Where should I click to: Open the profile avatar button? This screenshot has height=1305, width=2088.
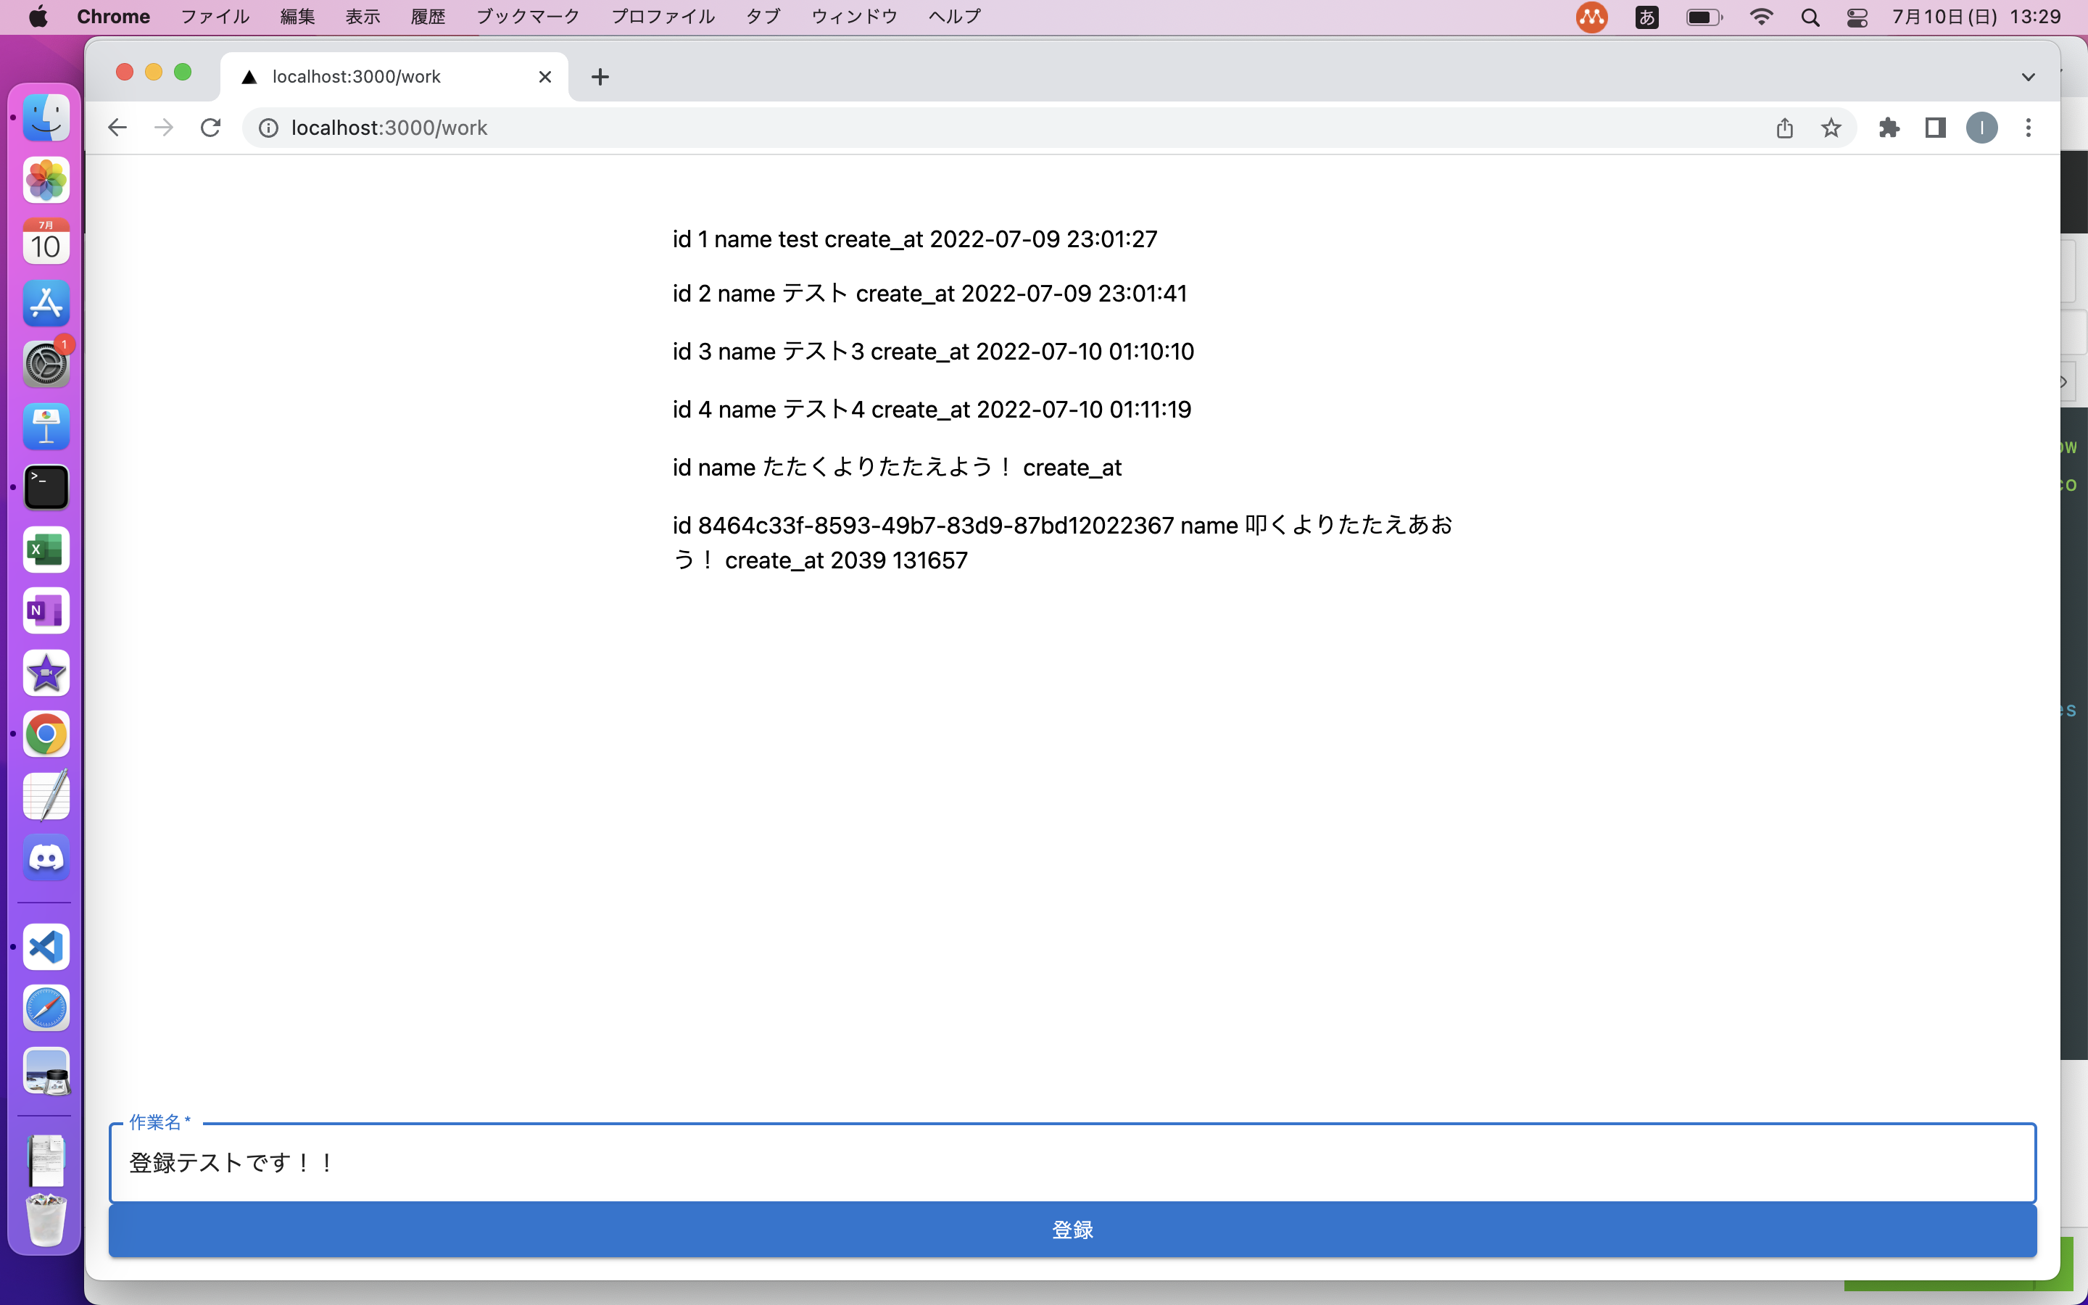[1981, 128]
